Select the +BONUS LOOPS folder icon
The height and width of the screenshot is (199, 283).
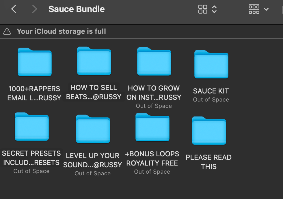(x=152, y=127)
